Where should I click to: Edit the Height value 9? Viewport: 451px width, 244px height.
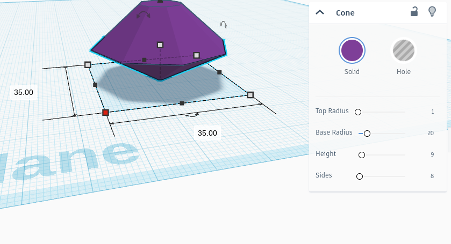coord(432,155)
